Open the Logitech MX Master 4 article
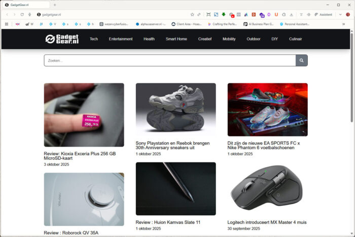355x237 pixels. pos(267,222)
